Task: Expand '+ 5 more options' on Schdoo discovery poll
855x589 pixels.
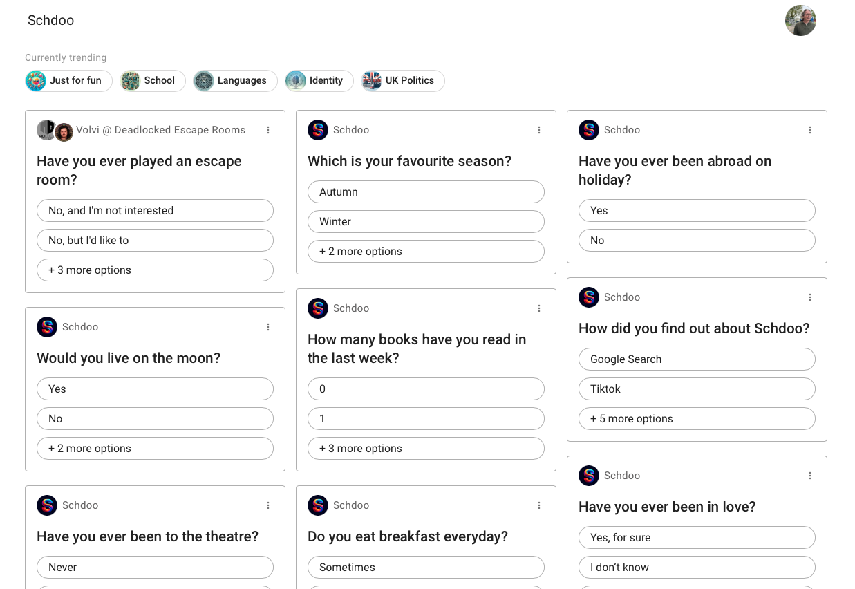Action: (697, 419)
